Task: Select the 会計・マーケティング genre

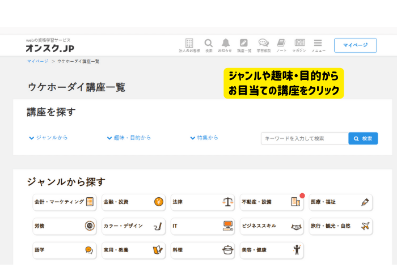Action: [64, 202]
